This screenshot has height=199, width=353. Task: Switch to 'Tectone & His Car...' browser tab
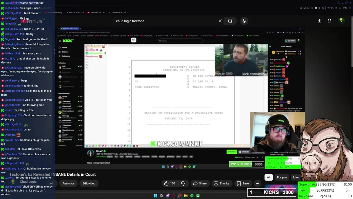click(97, 12)
